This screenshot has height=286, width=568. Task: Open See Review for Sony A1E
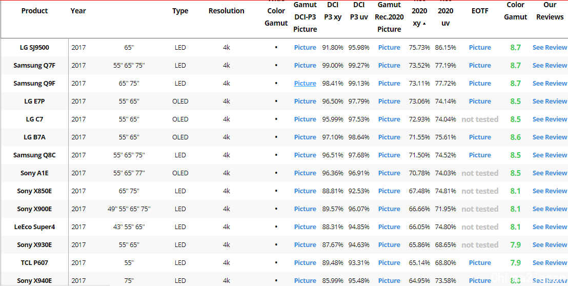550,173
